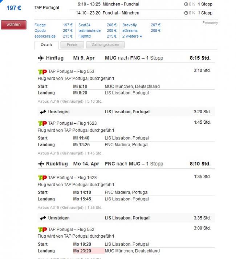Select the Details tab
The height and width of the screenshot is (259, 236).
coord(46,45)
